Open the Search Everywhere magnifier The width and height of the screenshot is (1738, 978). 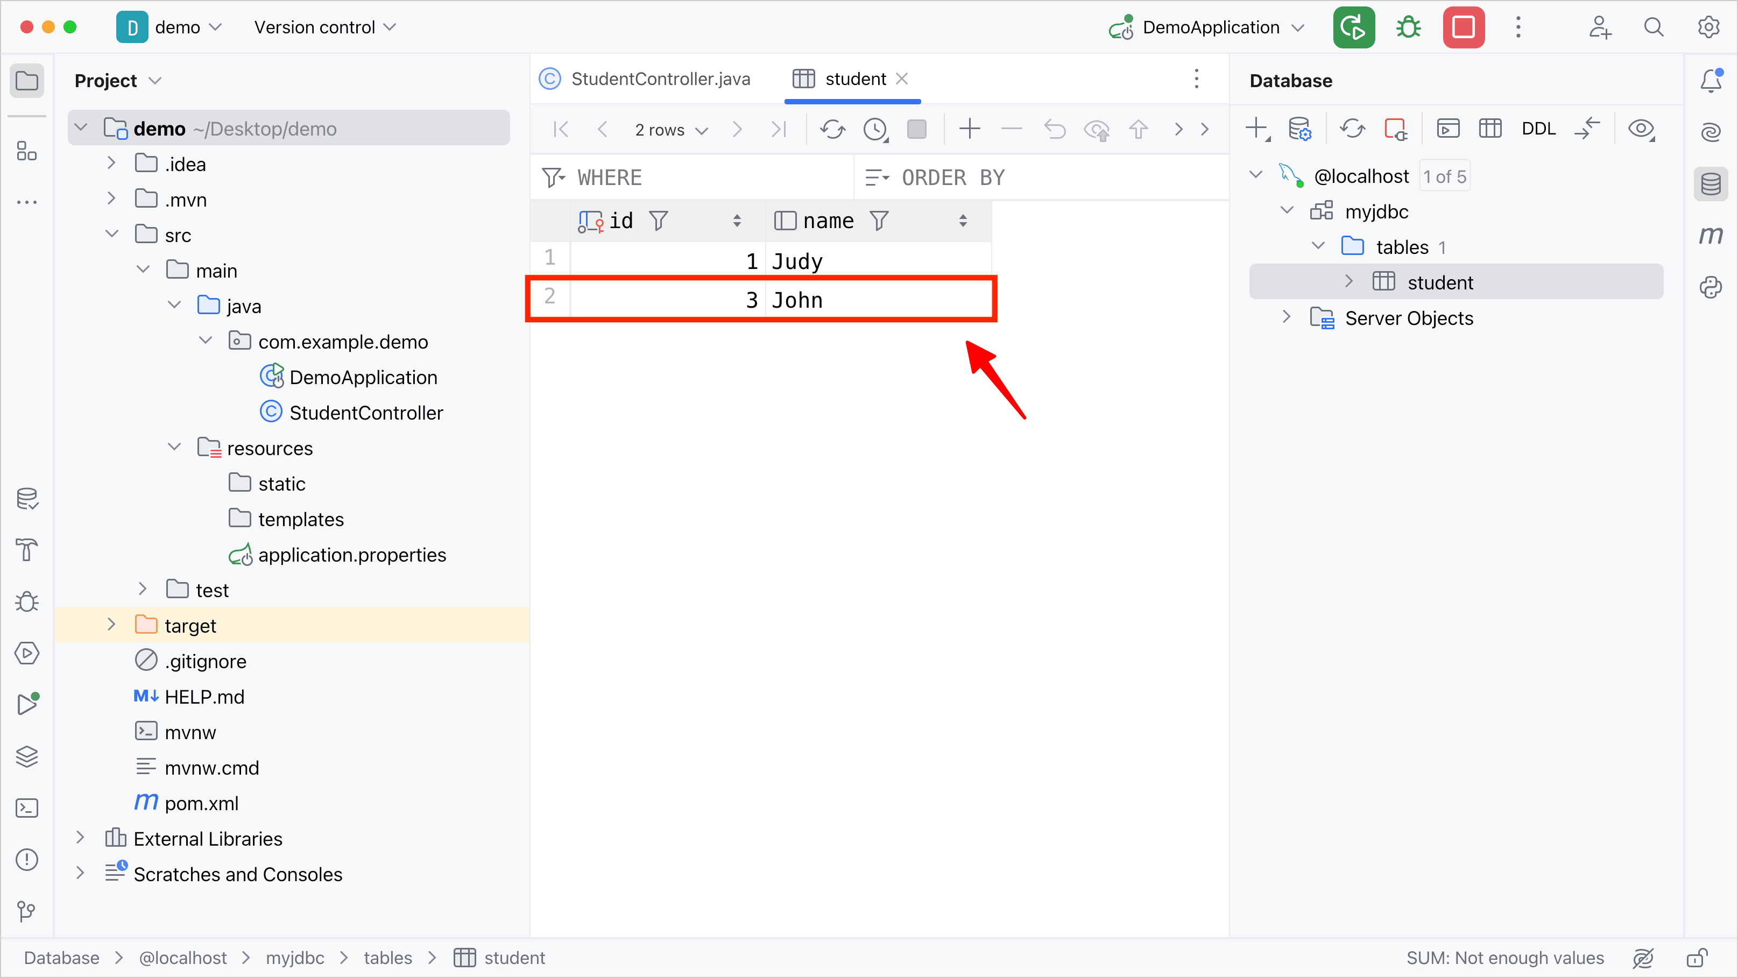(1653, 27)
